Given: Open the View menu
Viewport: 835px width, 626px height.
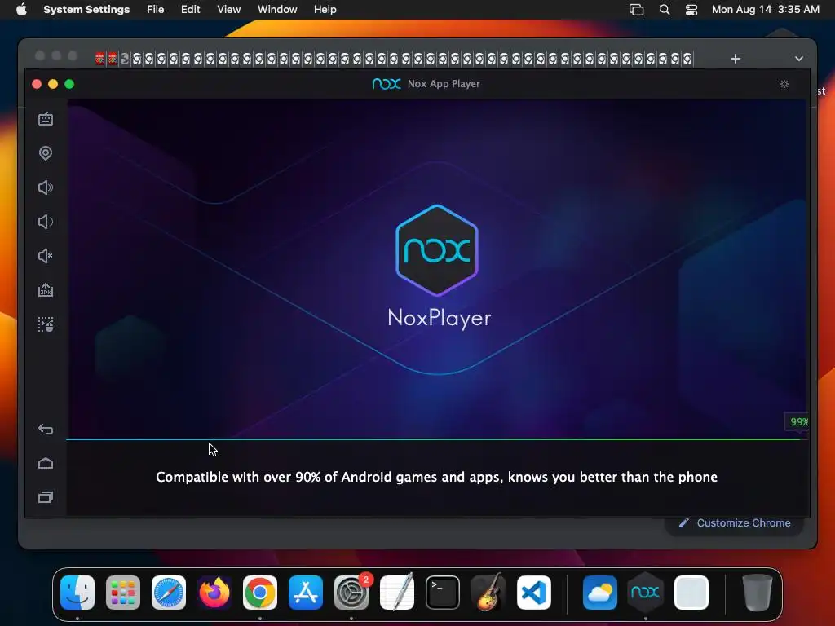Looking at the screenshot, I should point(229,10).
